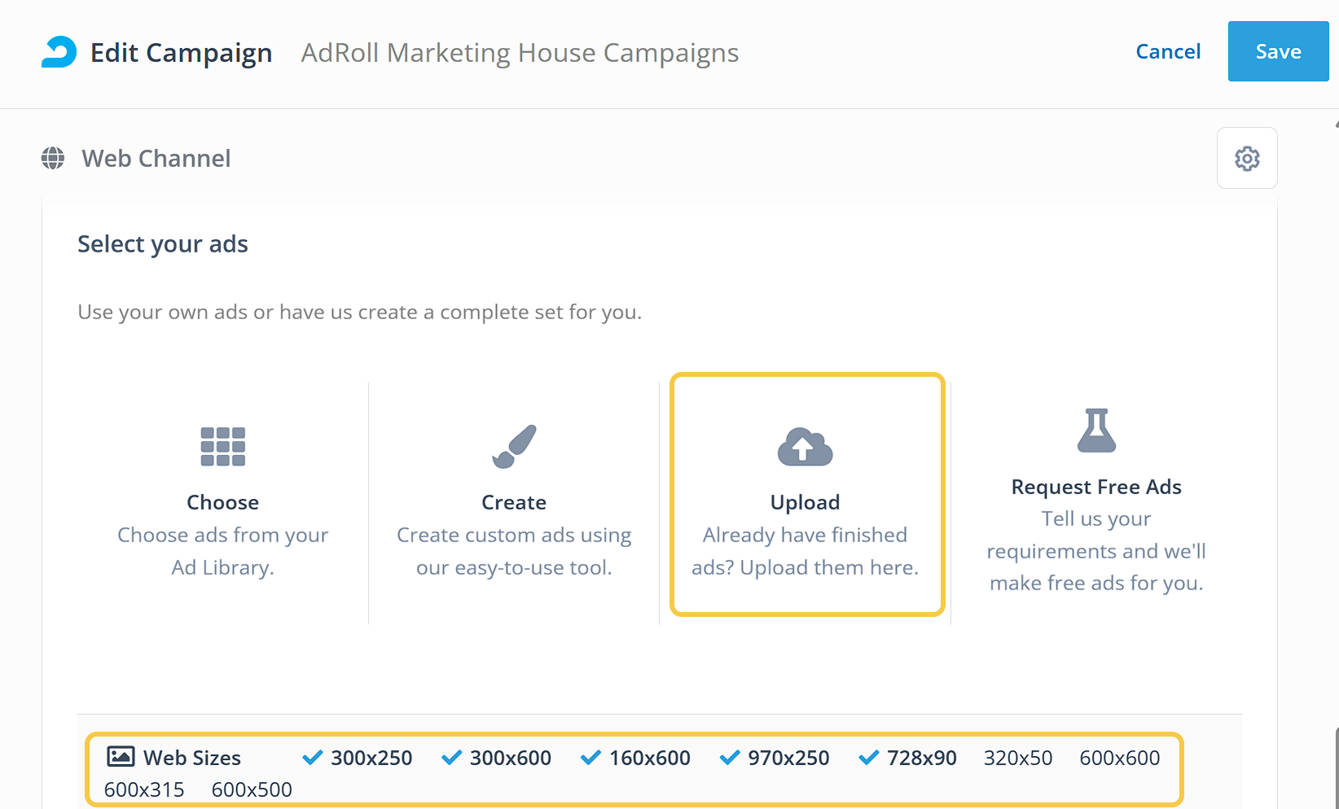Toggle the 728x90 web size

coord(908,758)
